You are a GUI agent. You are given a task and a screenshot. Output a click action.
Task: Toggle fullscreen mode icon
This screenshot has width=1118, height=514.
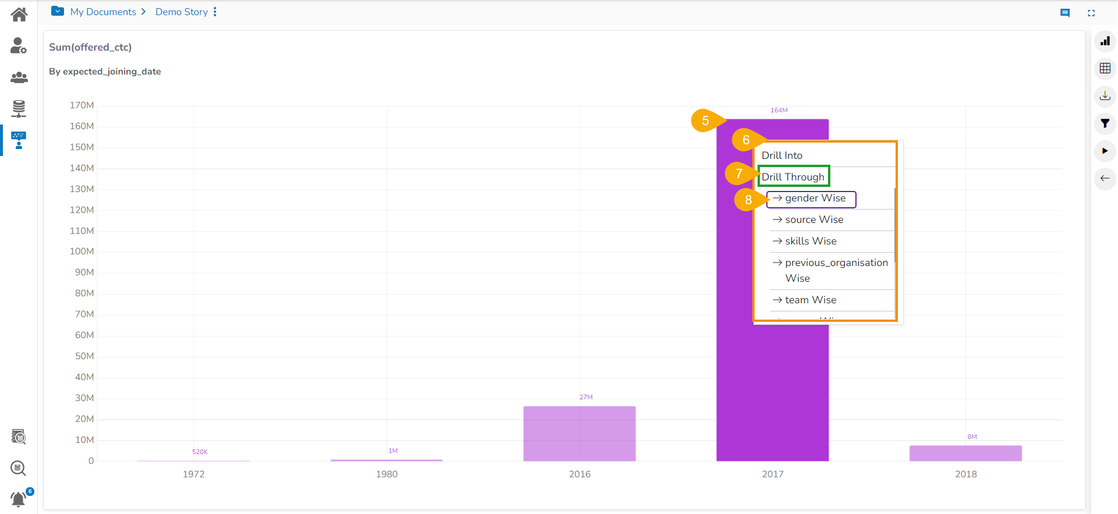pyautogui.click(x=1091, y=13)
